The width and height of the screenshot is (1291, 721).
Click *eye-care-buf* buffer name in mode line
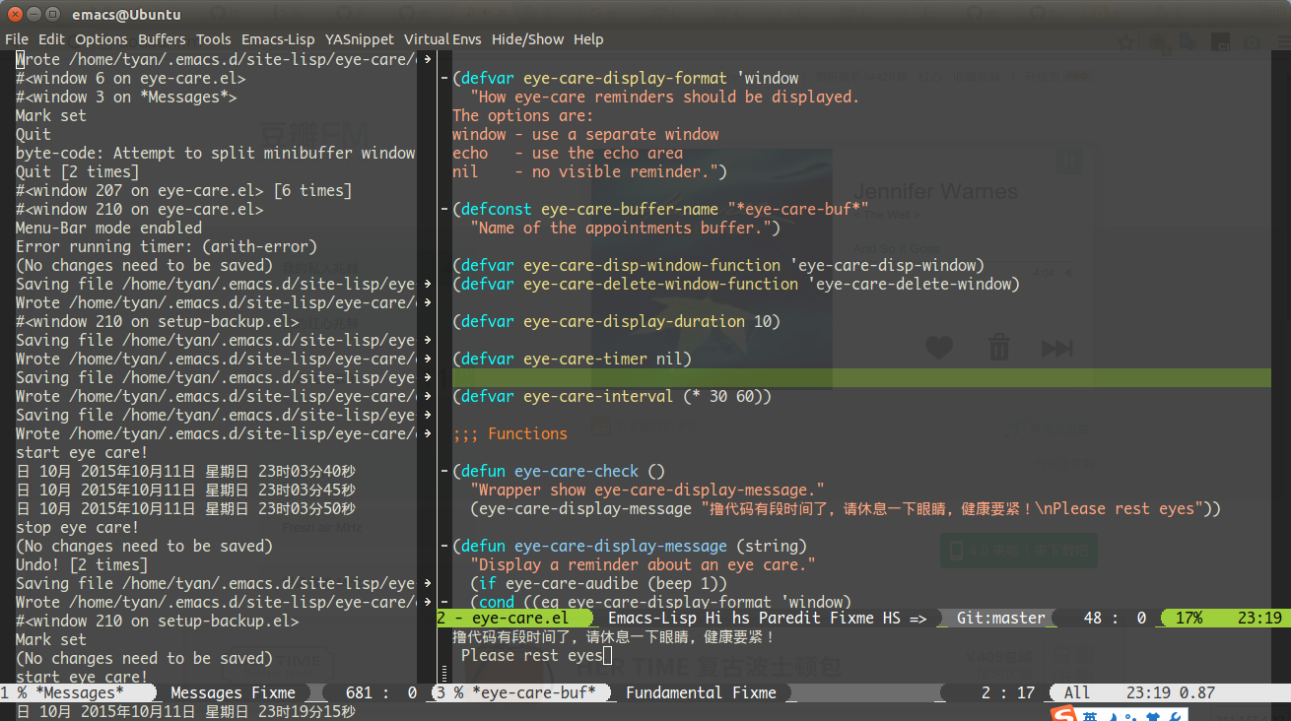(x=534, y=692)
